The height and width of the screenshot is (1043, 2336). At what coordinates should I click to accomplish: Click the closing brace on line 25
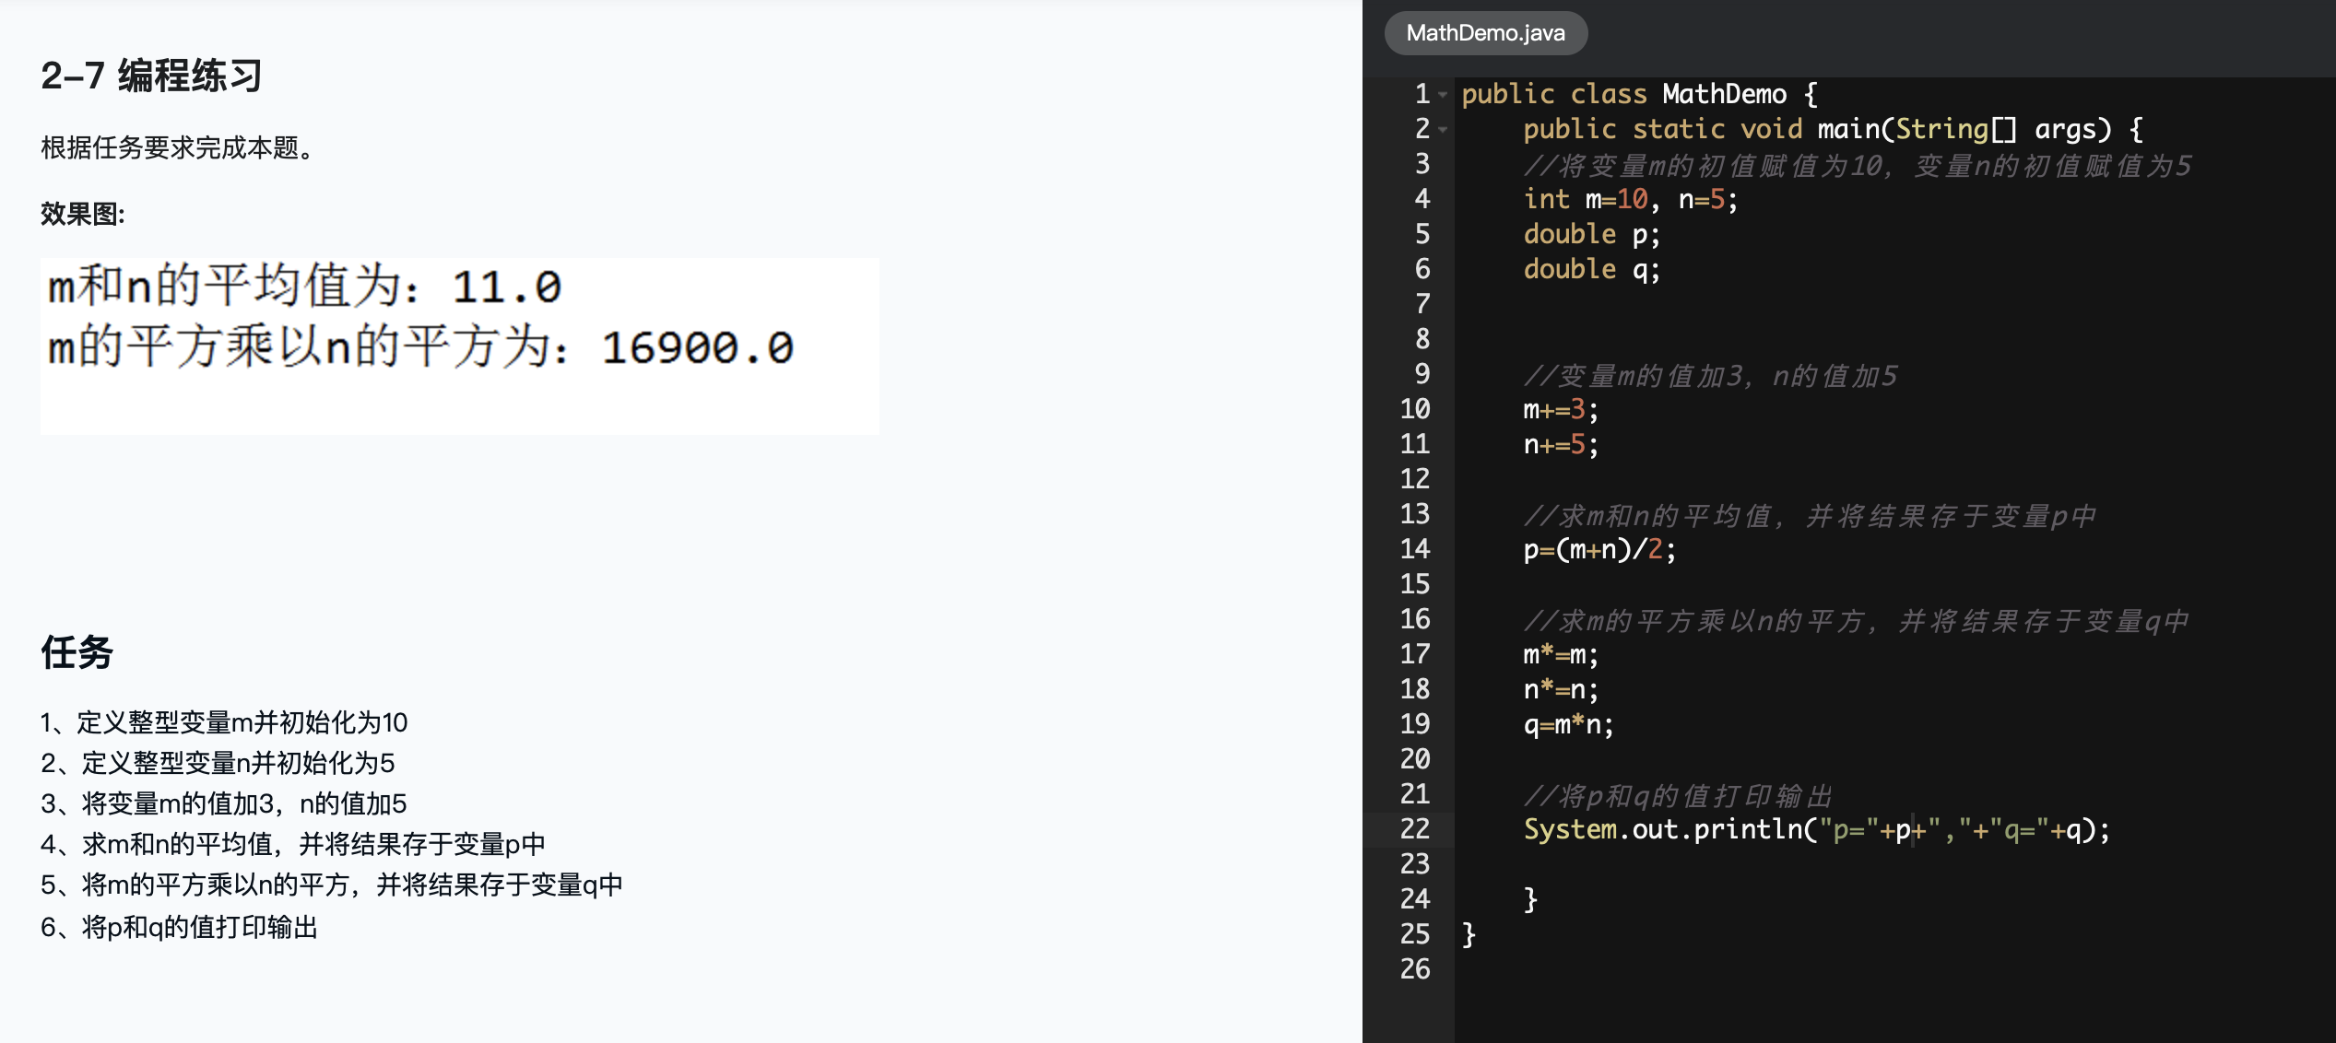(x=1469, y=934)
